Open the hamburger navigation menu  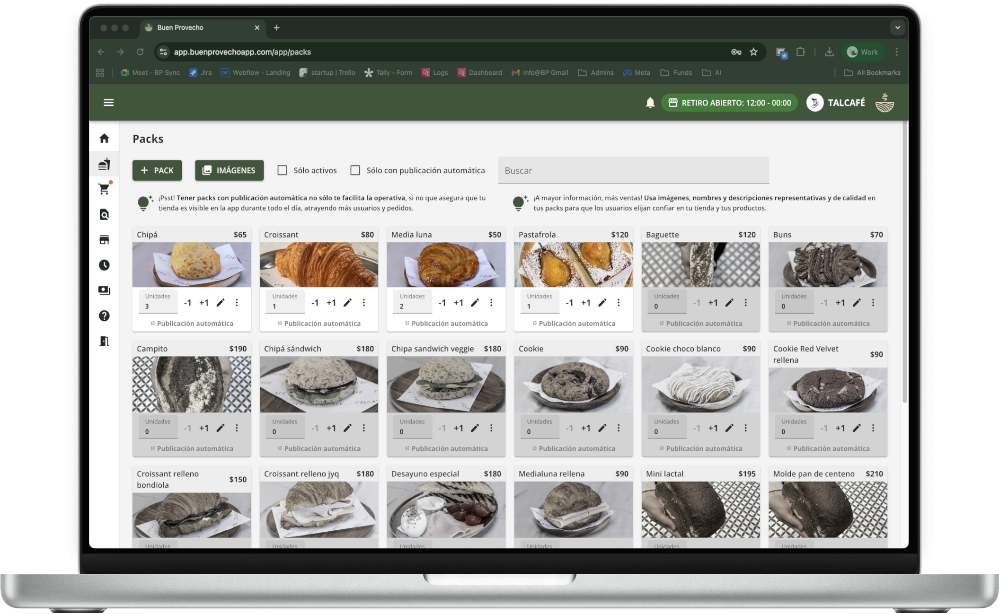coord(108,103)
